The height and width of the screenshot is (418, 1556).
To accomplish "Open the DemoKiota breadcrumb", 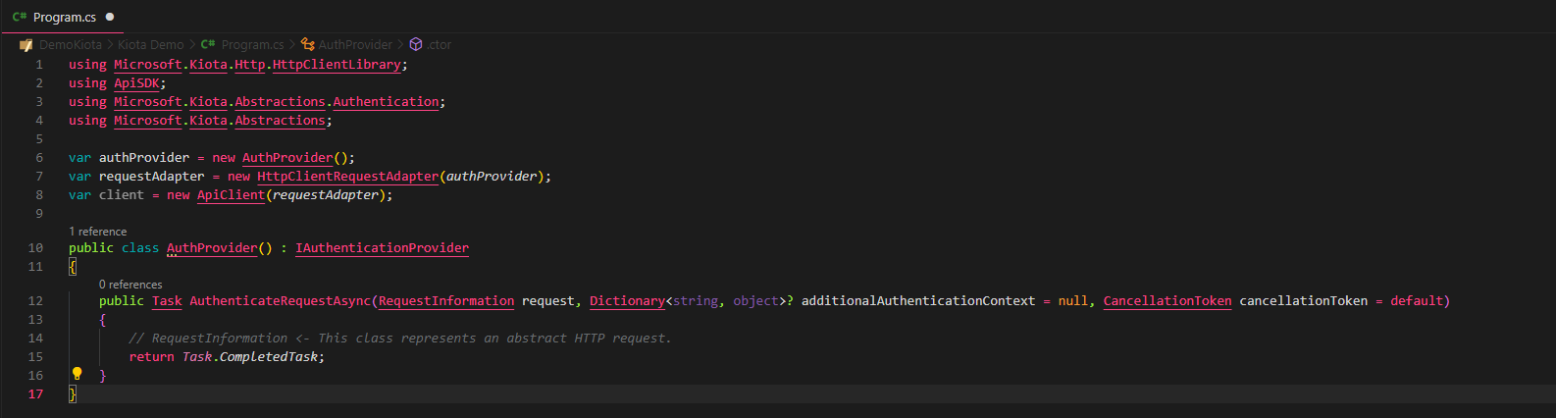I will (71, 44).
